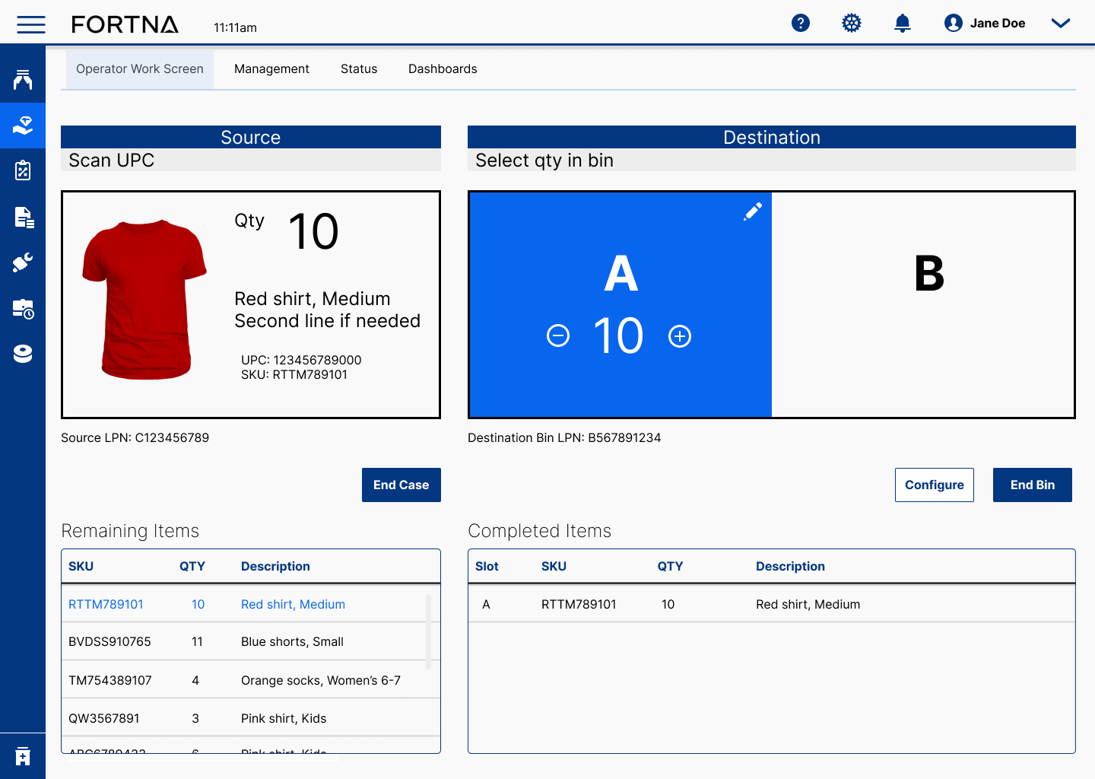
Task: Click slot A cell in Completed Items
Action: click(x=486, y=604)
